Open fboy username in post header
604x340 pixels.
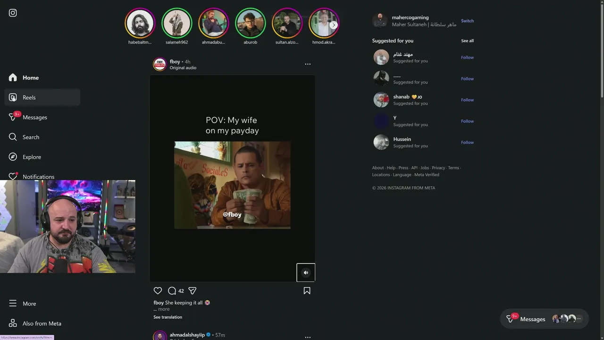click(175, 62)
